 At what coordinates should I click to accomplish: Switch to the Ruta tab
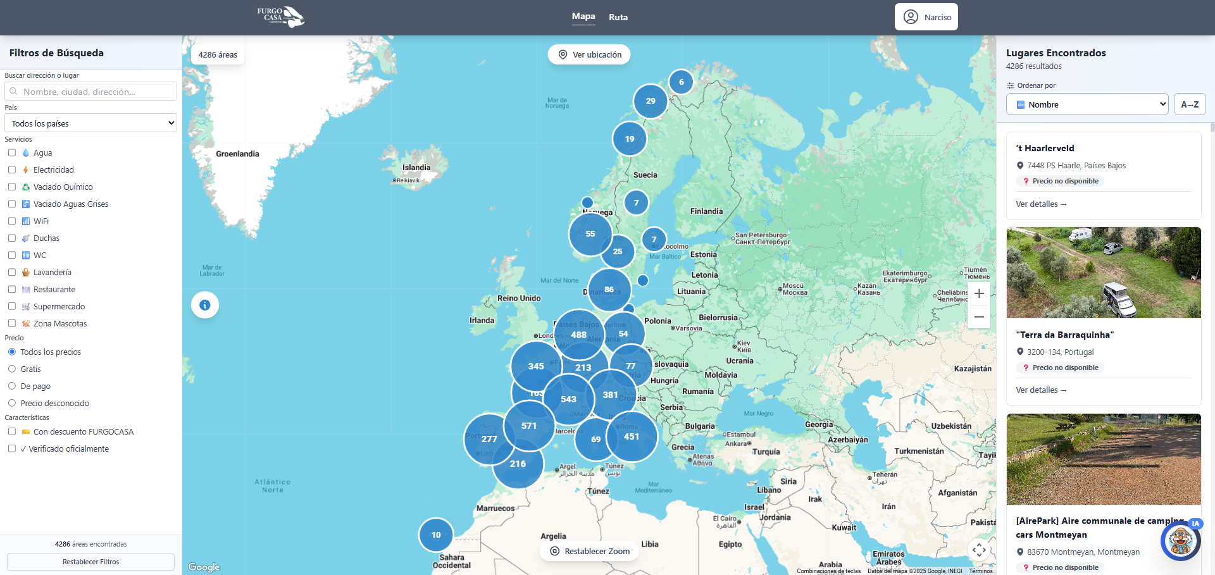[618, 17]
